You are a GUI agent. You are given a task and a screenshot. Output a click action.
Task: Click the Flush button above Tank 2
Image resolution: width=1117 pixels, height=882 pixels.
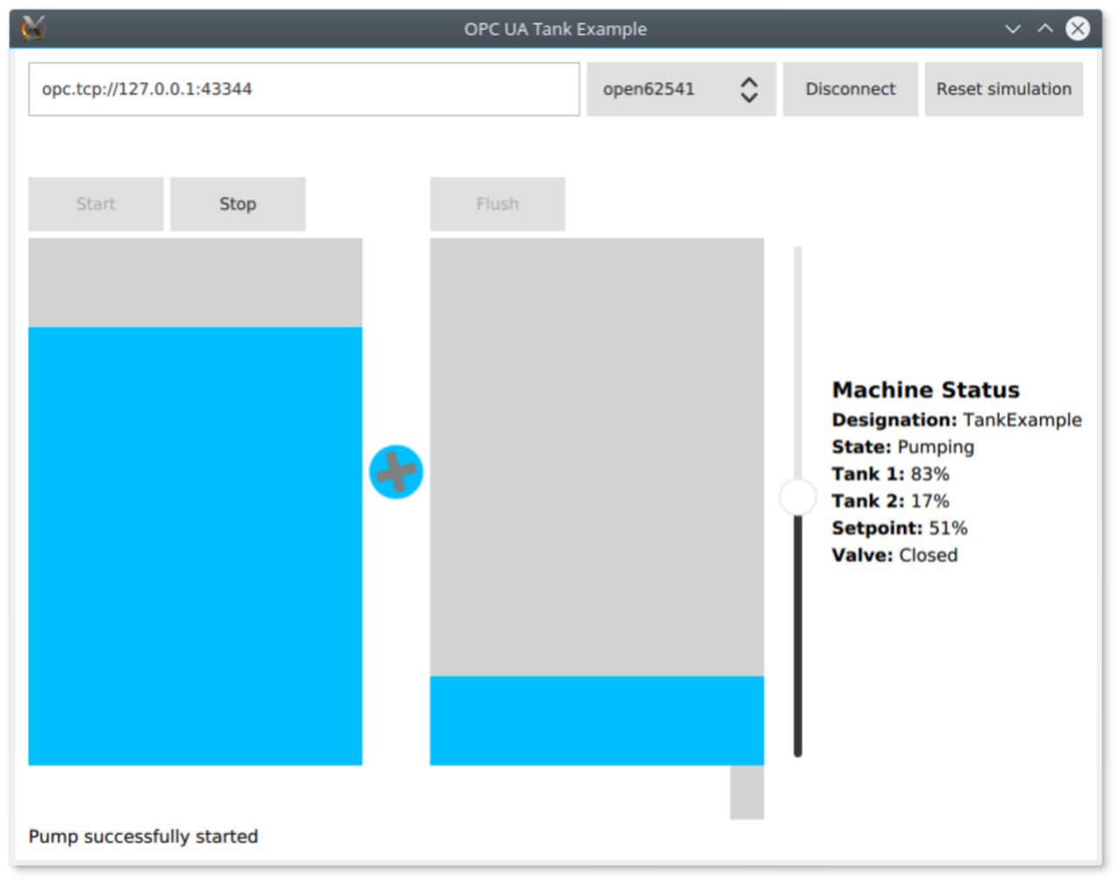click(x=497, y=203)
